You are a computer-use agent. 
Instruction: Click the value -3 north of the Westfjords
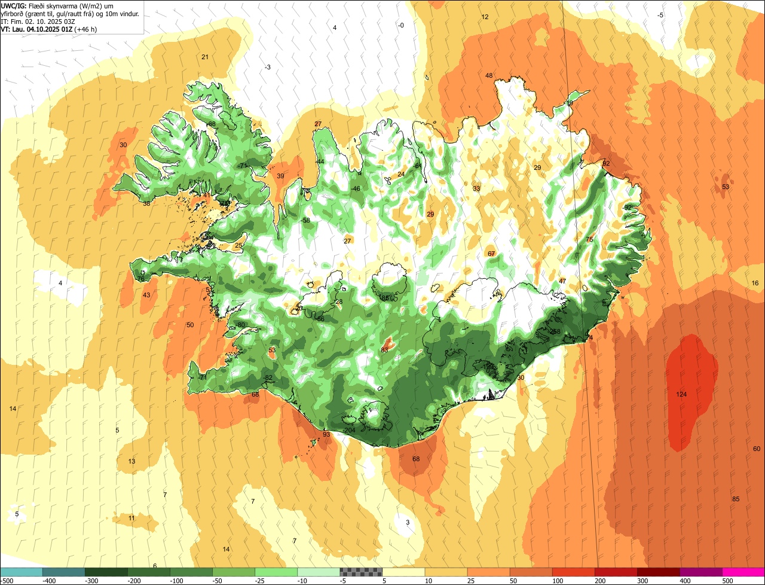268,67
